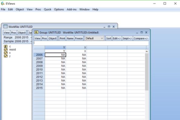Maximize the Workfile window

[x=109, y=27]
